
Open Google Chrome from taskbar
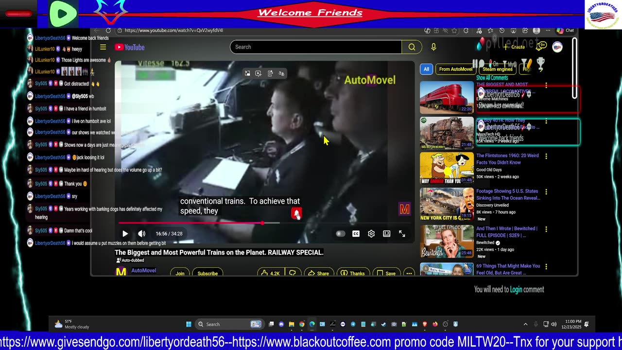pos(302,324)
